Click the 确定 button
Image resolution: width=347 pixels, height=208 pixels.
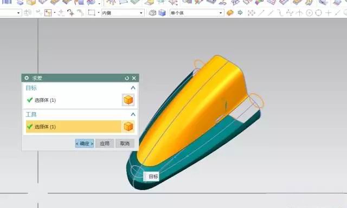(85, 144)
